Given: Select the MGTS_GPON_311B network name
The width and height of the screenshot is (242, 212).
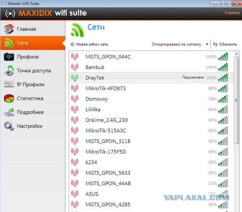Looking at the screenshot, I should (108, 141).
